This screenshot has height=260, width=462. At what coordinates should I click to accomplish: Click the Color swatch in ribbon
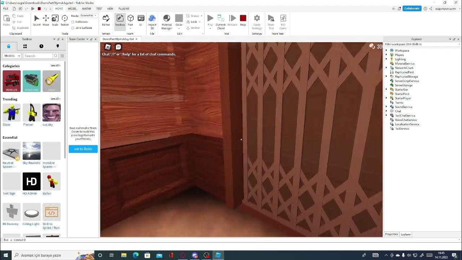click(x=179, y=18)
